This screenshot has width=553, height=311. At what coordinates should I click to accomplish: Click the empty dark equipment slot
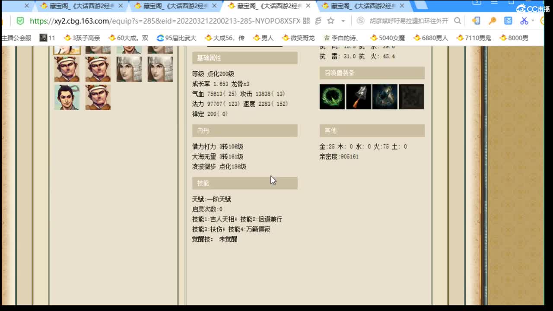pyautogui.click(x=411, y=97)
